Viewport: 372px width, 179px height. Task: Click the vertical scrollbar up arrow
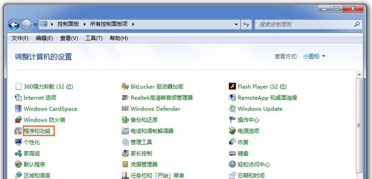(x=359, y=74)
